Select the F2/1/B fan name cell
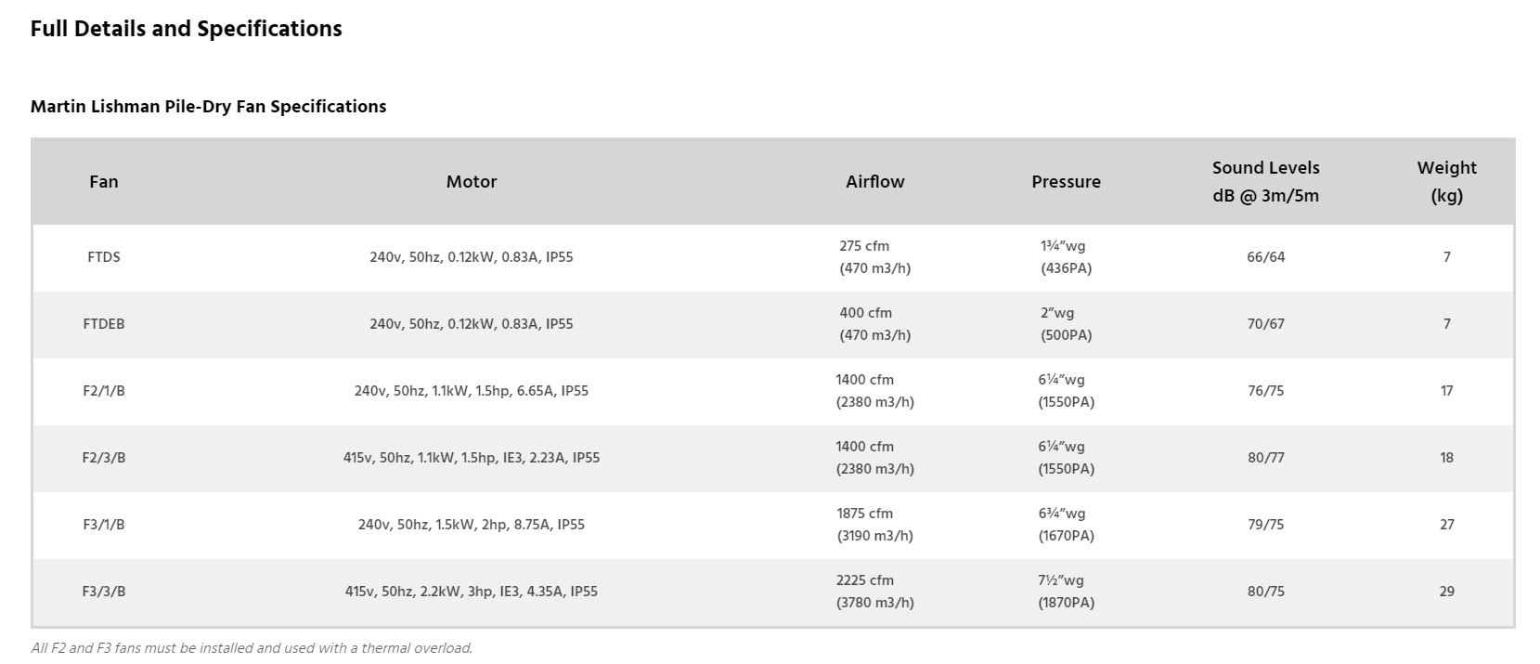 point(104,391)
